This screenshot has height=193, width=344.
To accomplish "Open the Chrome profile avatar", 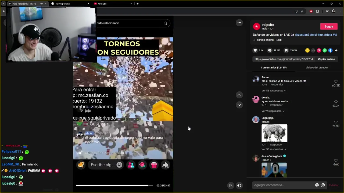I will (334, 11).
